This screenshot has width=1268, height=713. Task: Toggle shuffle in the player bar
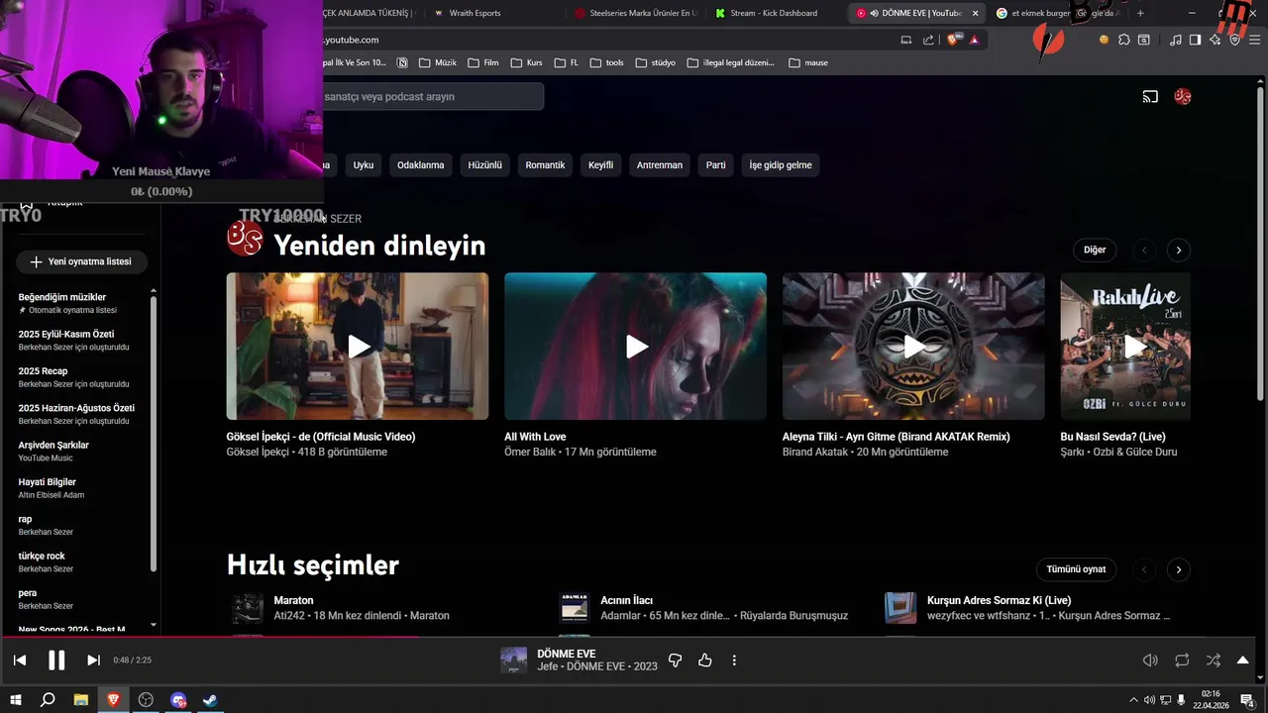pos(1214,661)
